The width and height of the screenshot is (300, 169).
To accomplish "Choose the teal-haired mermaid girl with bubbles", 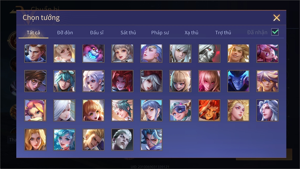I will click(64, 140).
